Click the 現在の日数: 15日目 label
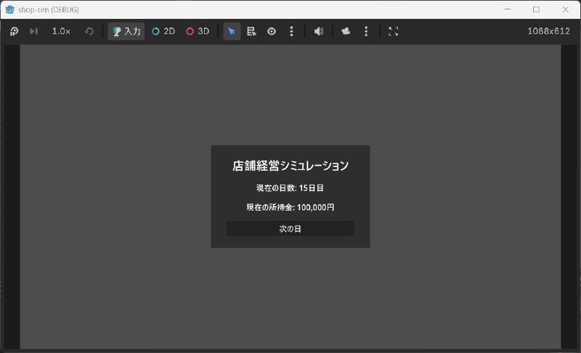This screenshot has width=581, height=353. point(290,188)
